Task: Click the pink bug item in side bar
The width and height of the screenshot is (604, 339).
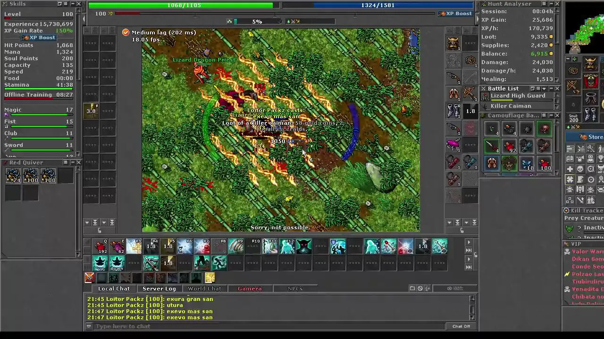Action: pyautogui.click(x=453, y=144)
